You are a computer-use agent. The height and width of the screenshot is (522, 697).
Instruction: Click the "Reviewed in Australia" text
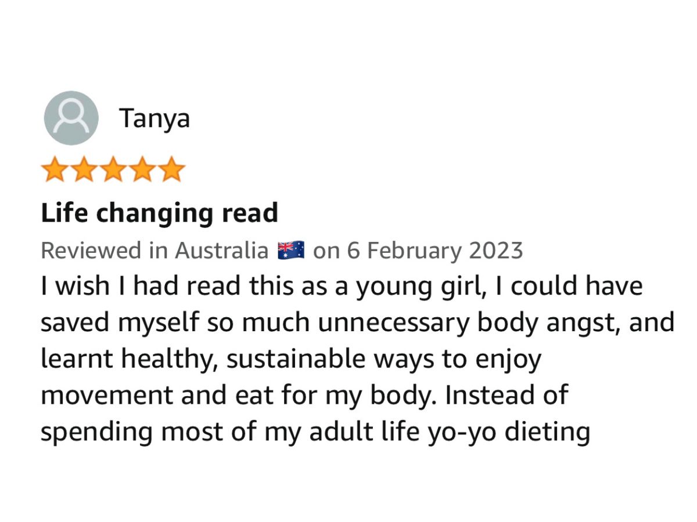tap(155, 251)
